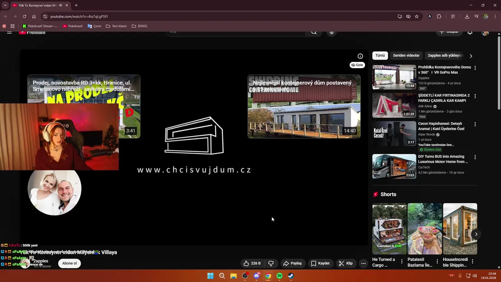This screenshot has width=501, height=282.
Task: Open Chrome downloads
Action: (467, 16)
